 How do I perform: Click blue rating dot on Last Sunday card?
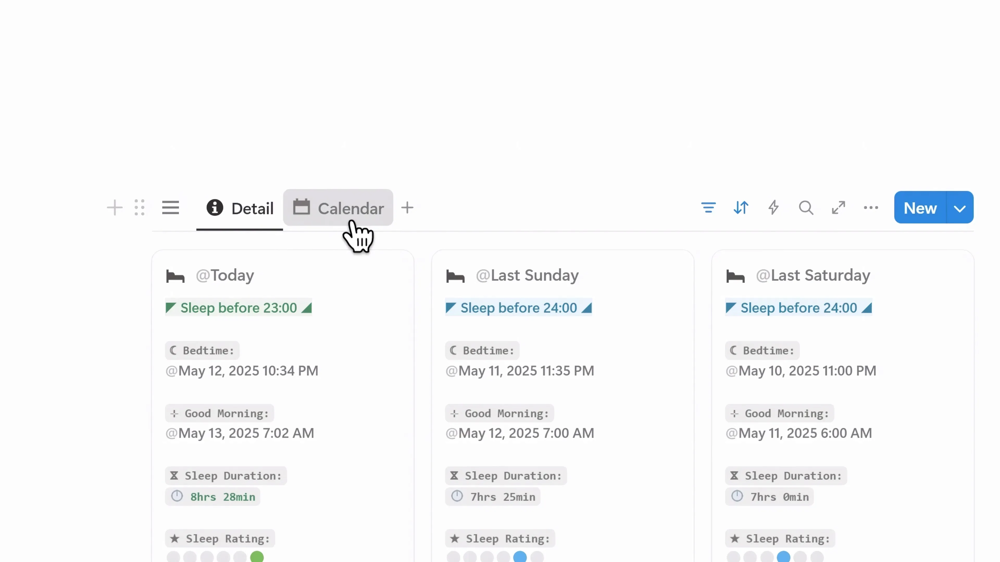tap(520, 557)
